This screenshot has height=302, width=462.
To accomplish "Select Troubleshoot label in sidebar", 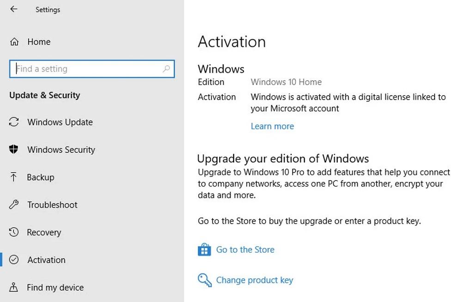I will coord(52,205).
